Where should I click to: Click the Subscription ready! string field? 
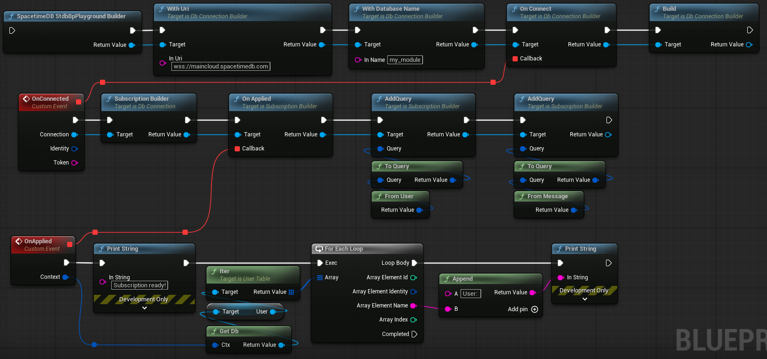click(x=139, y=285)
